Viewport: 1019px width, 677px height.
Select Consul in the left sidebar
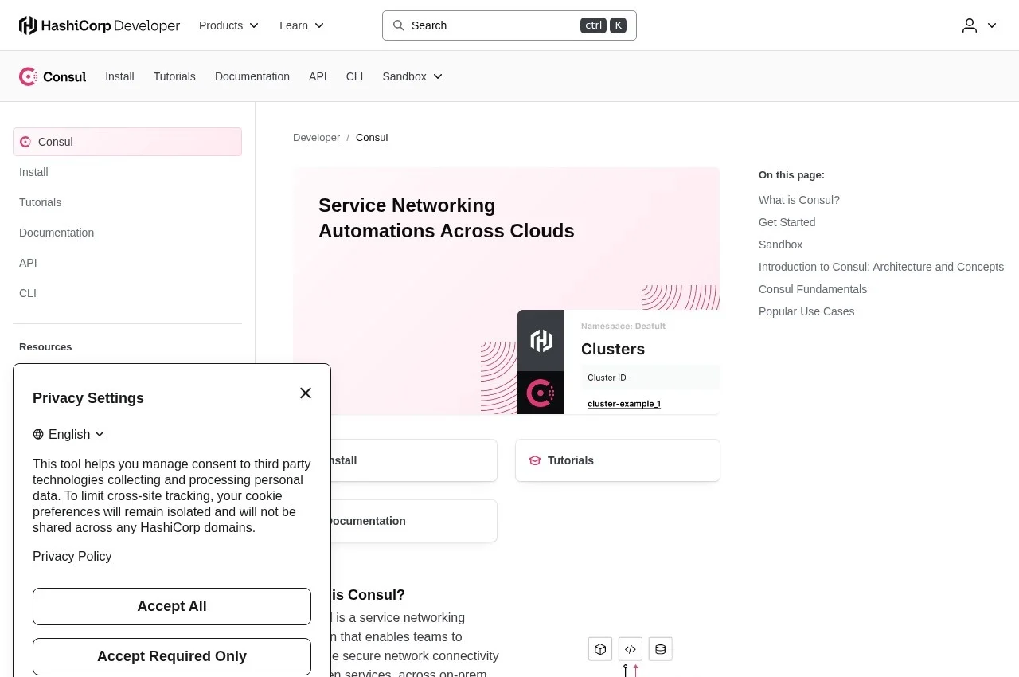(127, 142)
